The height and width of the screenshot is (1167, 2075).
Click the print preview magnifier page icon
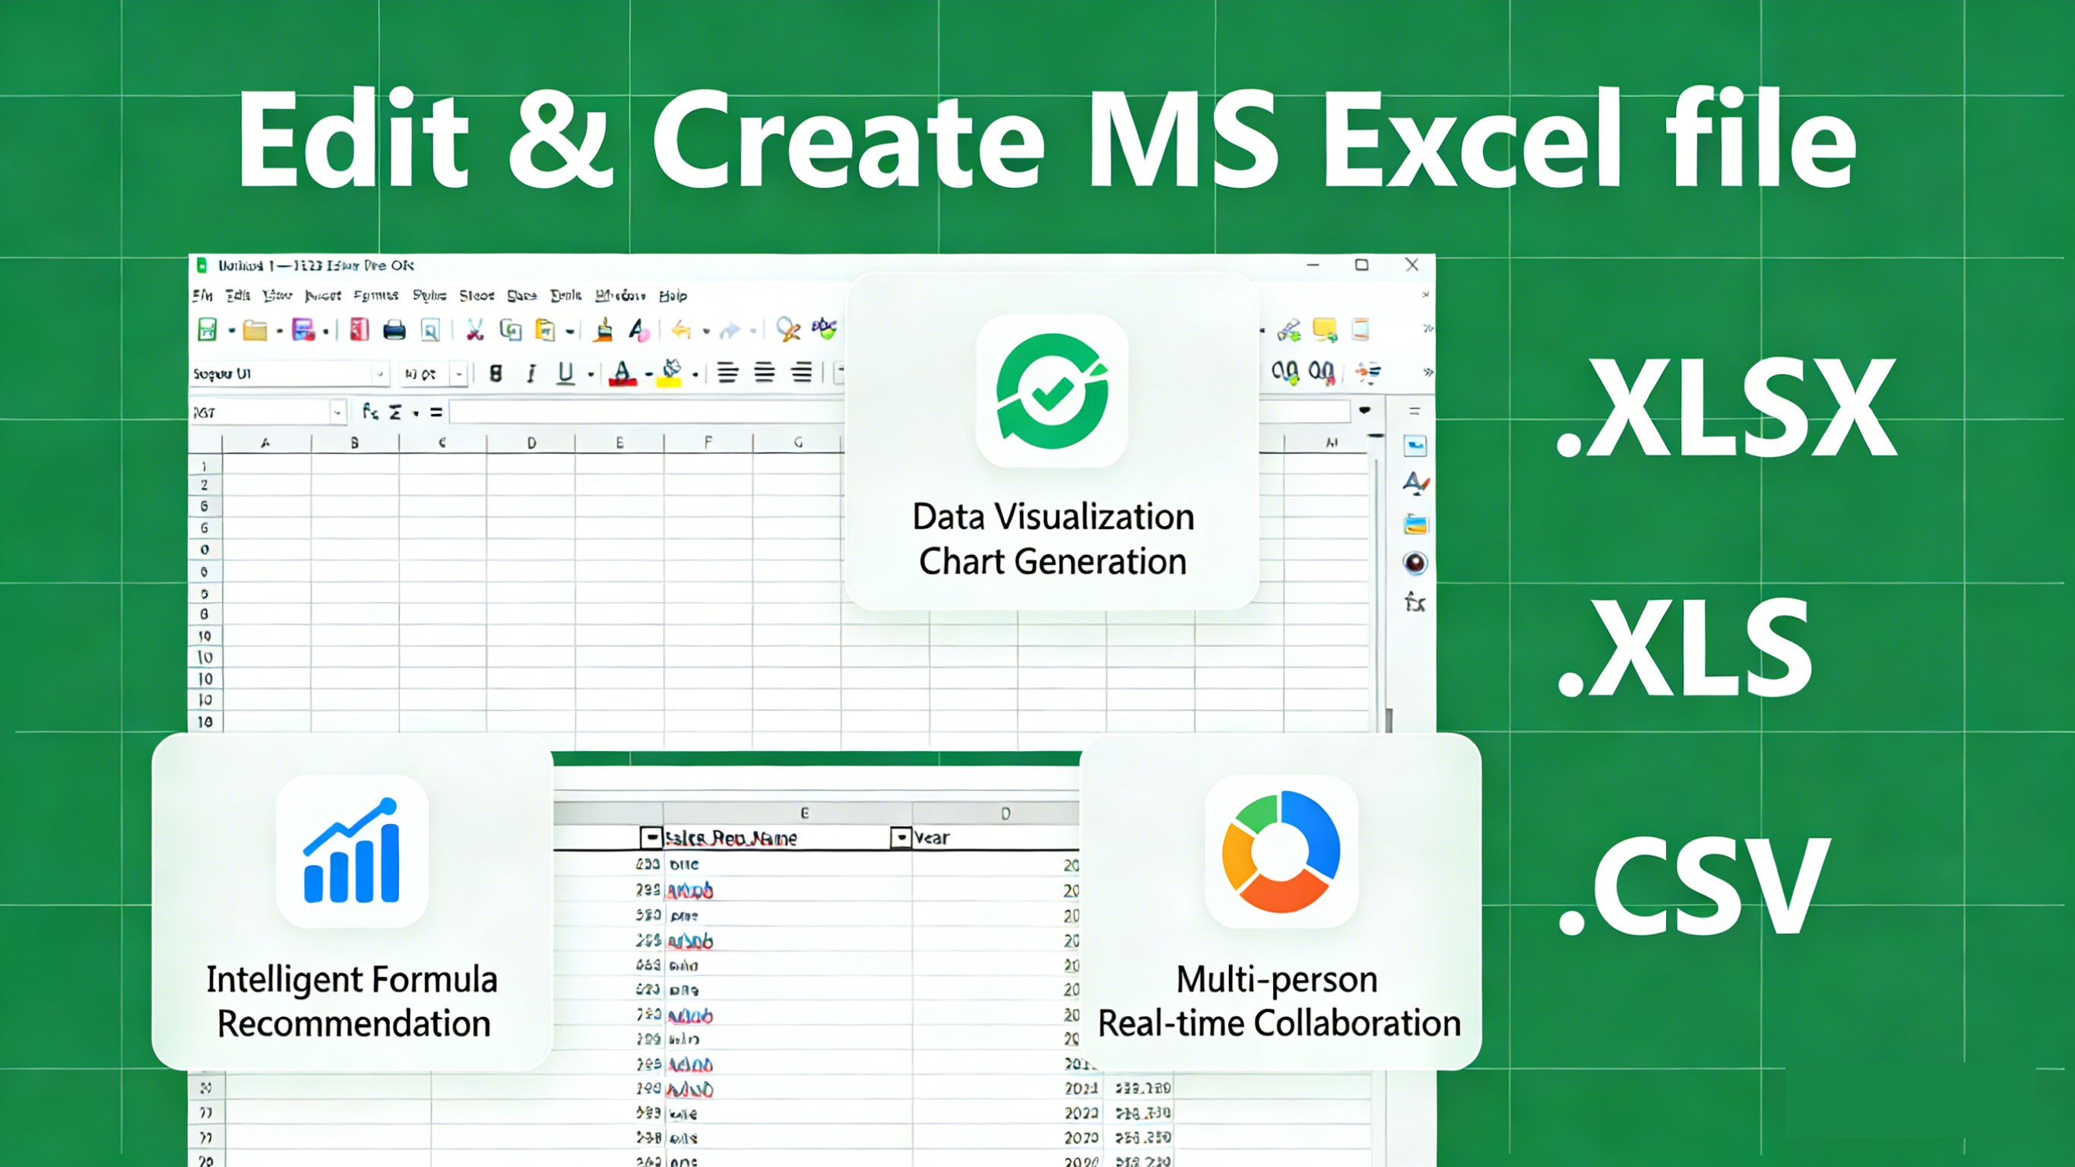pyautogui.click(x=431, y=330)
